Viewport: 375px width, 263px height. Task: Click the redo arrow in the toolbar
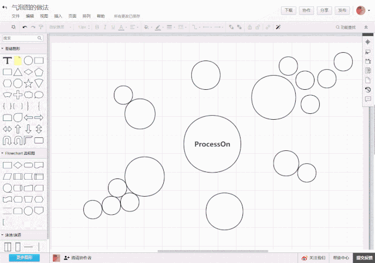point(33,27)
